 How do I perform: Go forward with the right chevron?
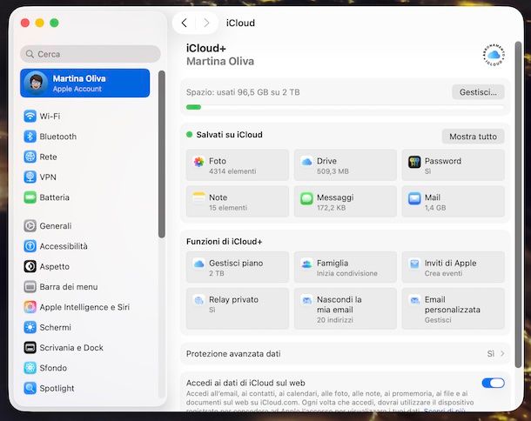click(206, 23)
